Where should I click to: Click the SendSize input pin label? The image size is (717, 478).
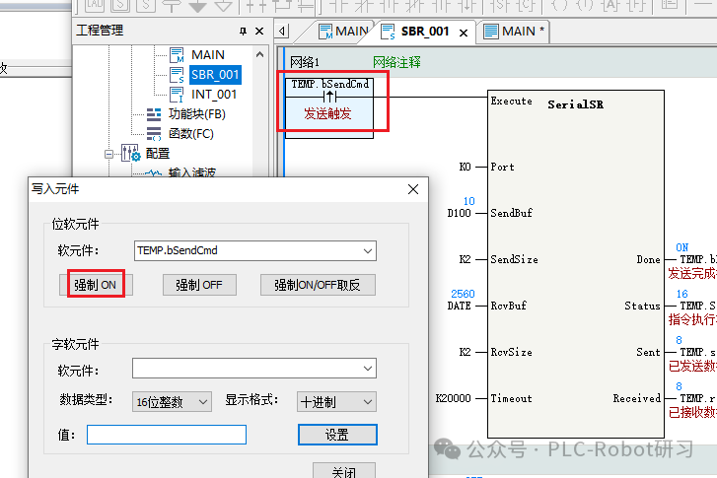514,259
